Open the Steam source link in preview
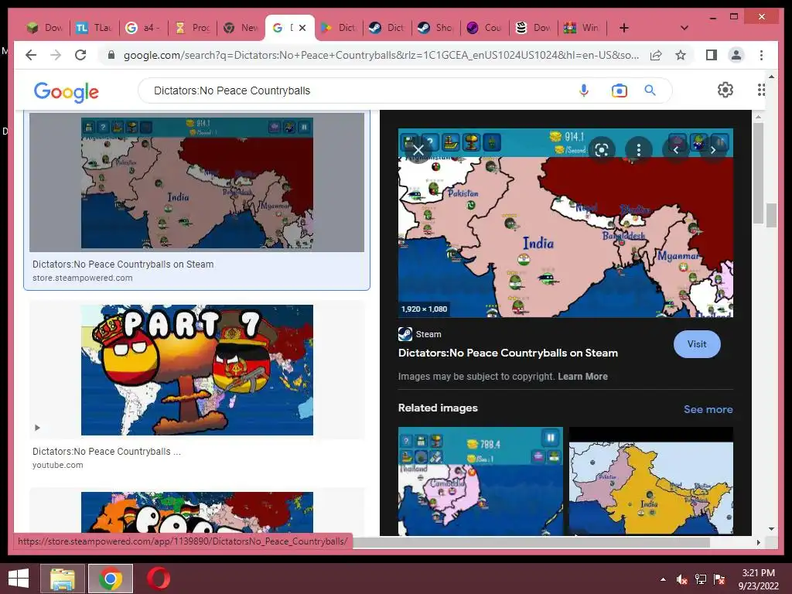 [420, 334]
